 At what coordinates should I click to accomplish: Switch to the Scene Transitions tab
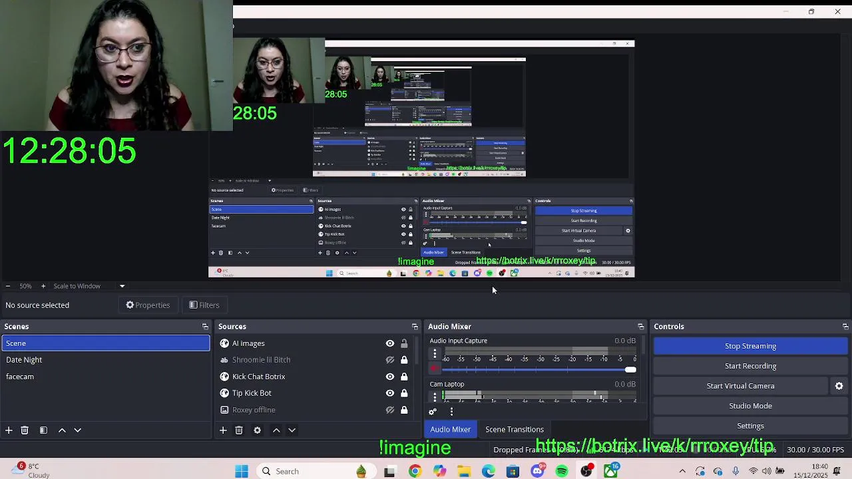[x=515, y=429]
